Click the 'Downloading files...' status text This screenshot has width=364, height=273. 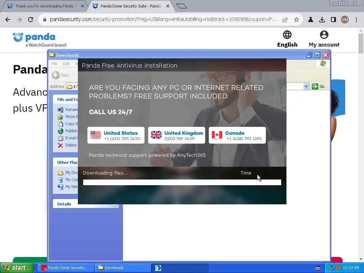tap(106, 173)
